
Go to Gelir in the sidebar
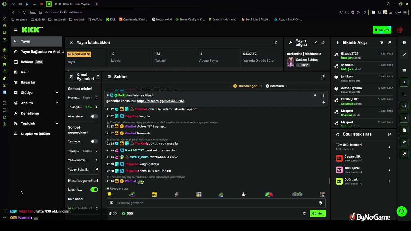[x=36, y=72]
